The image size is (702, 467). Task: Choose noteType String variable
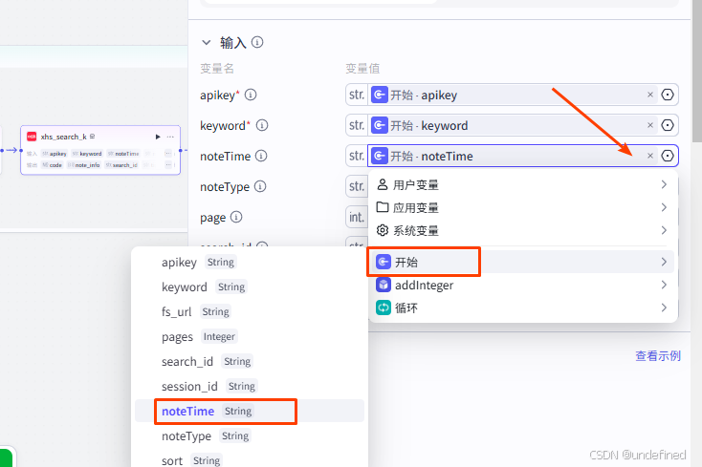[x=250, y=435]
